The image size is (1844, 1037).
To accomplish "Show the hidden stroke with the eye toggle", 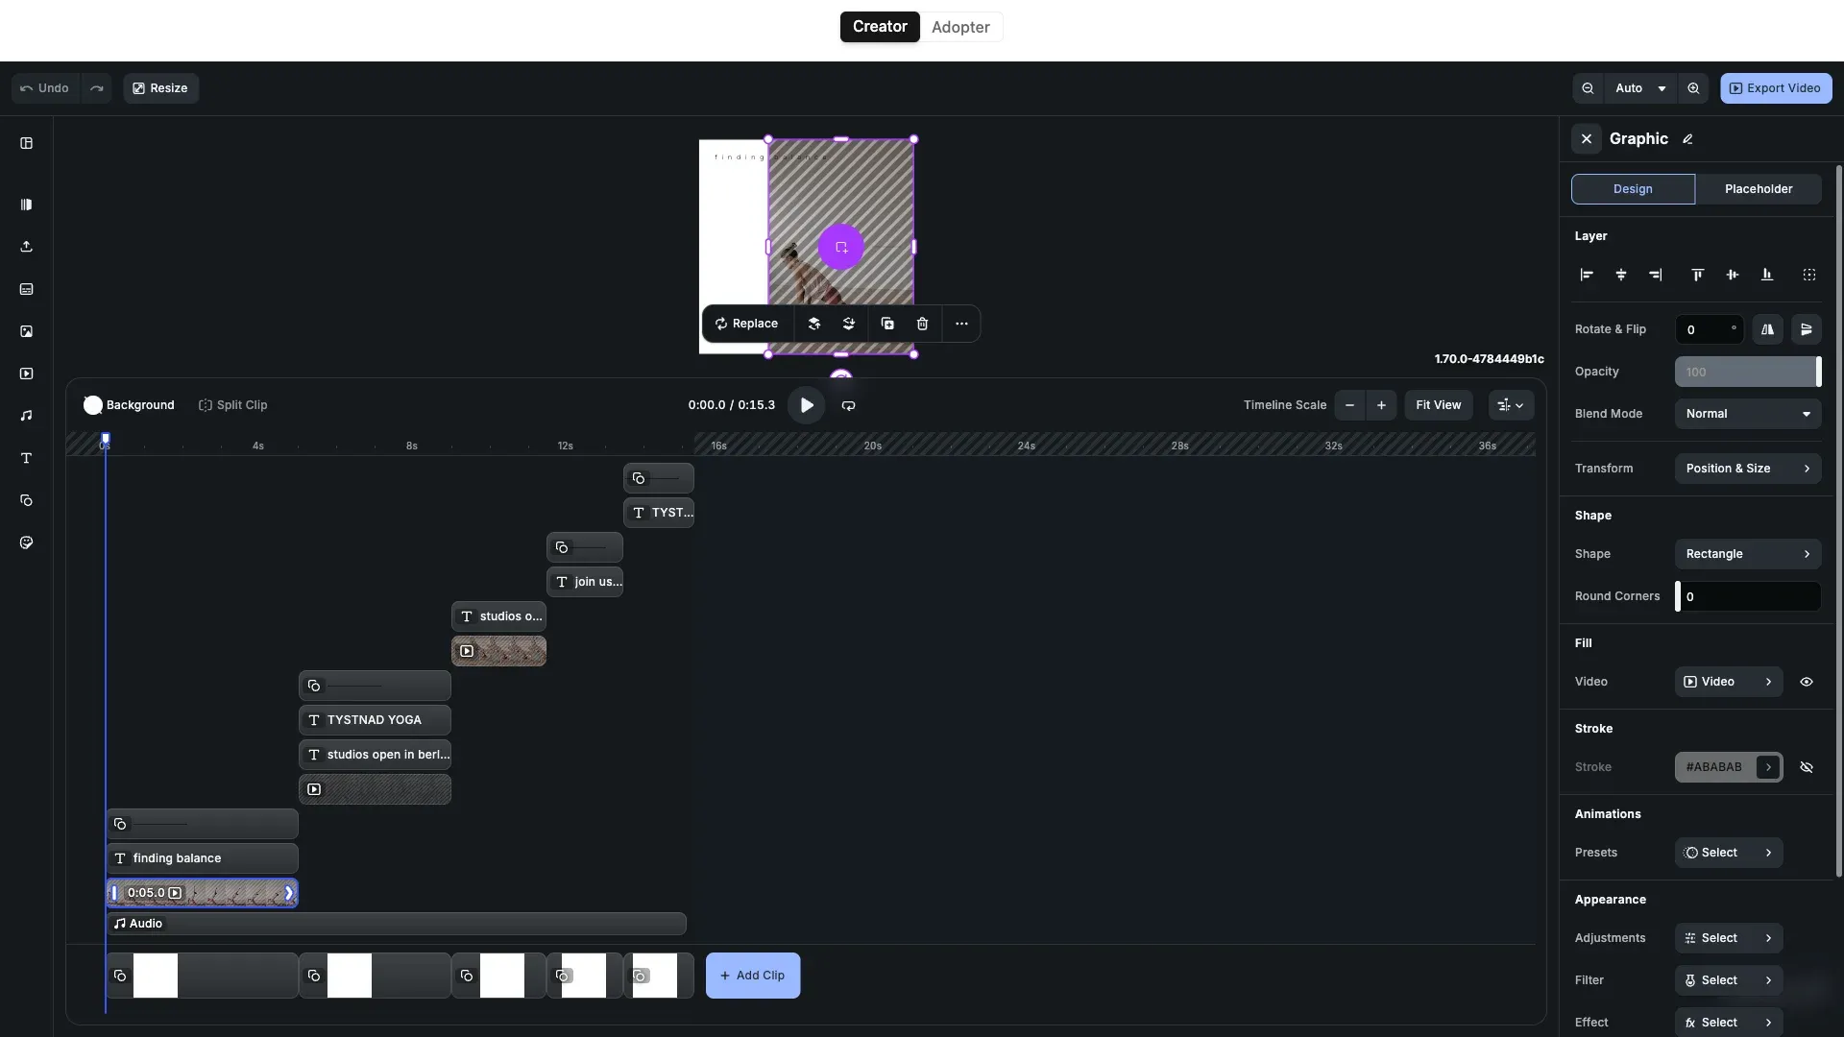I will pos(1808,767).
